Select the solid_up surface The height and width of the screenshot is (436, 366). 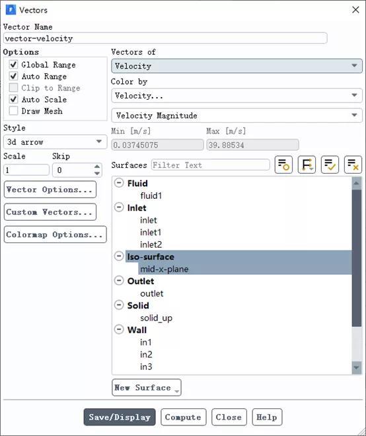tap(156, 318)
